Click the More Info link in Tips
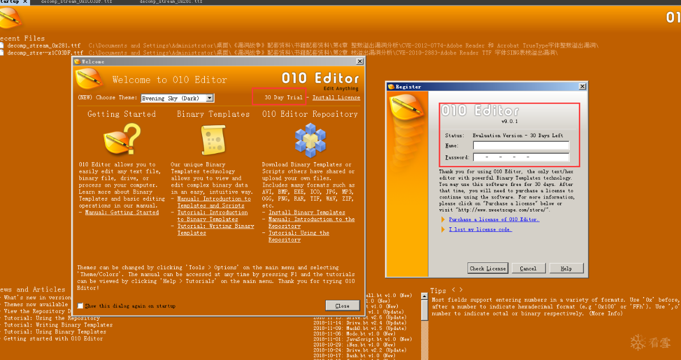Screen dimensions: 681x360 (606, 314)
